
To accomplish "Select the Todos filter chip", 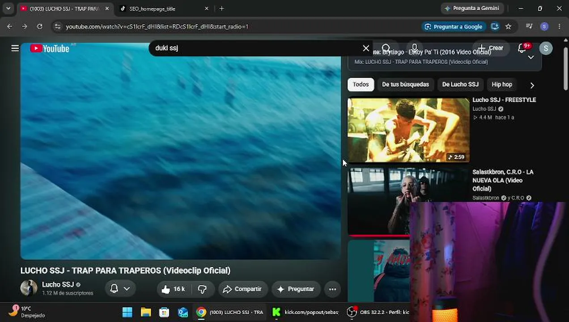I will (x=361, y=85).
